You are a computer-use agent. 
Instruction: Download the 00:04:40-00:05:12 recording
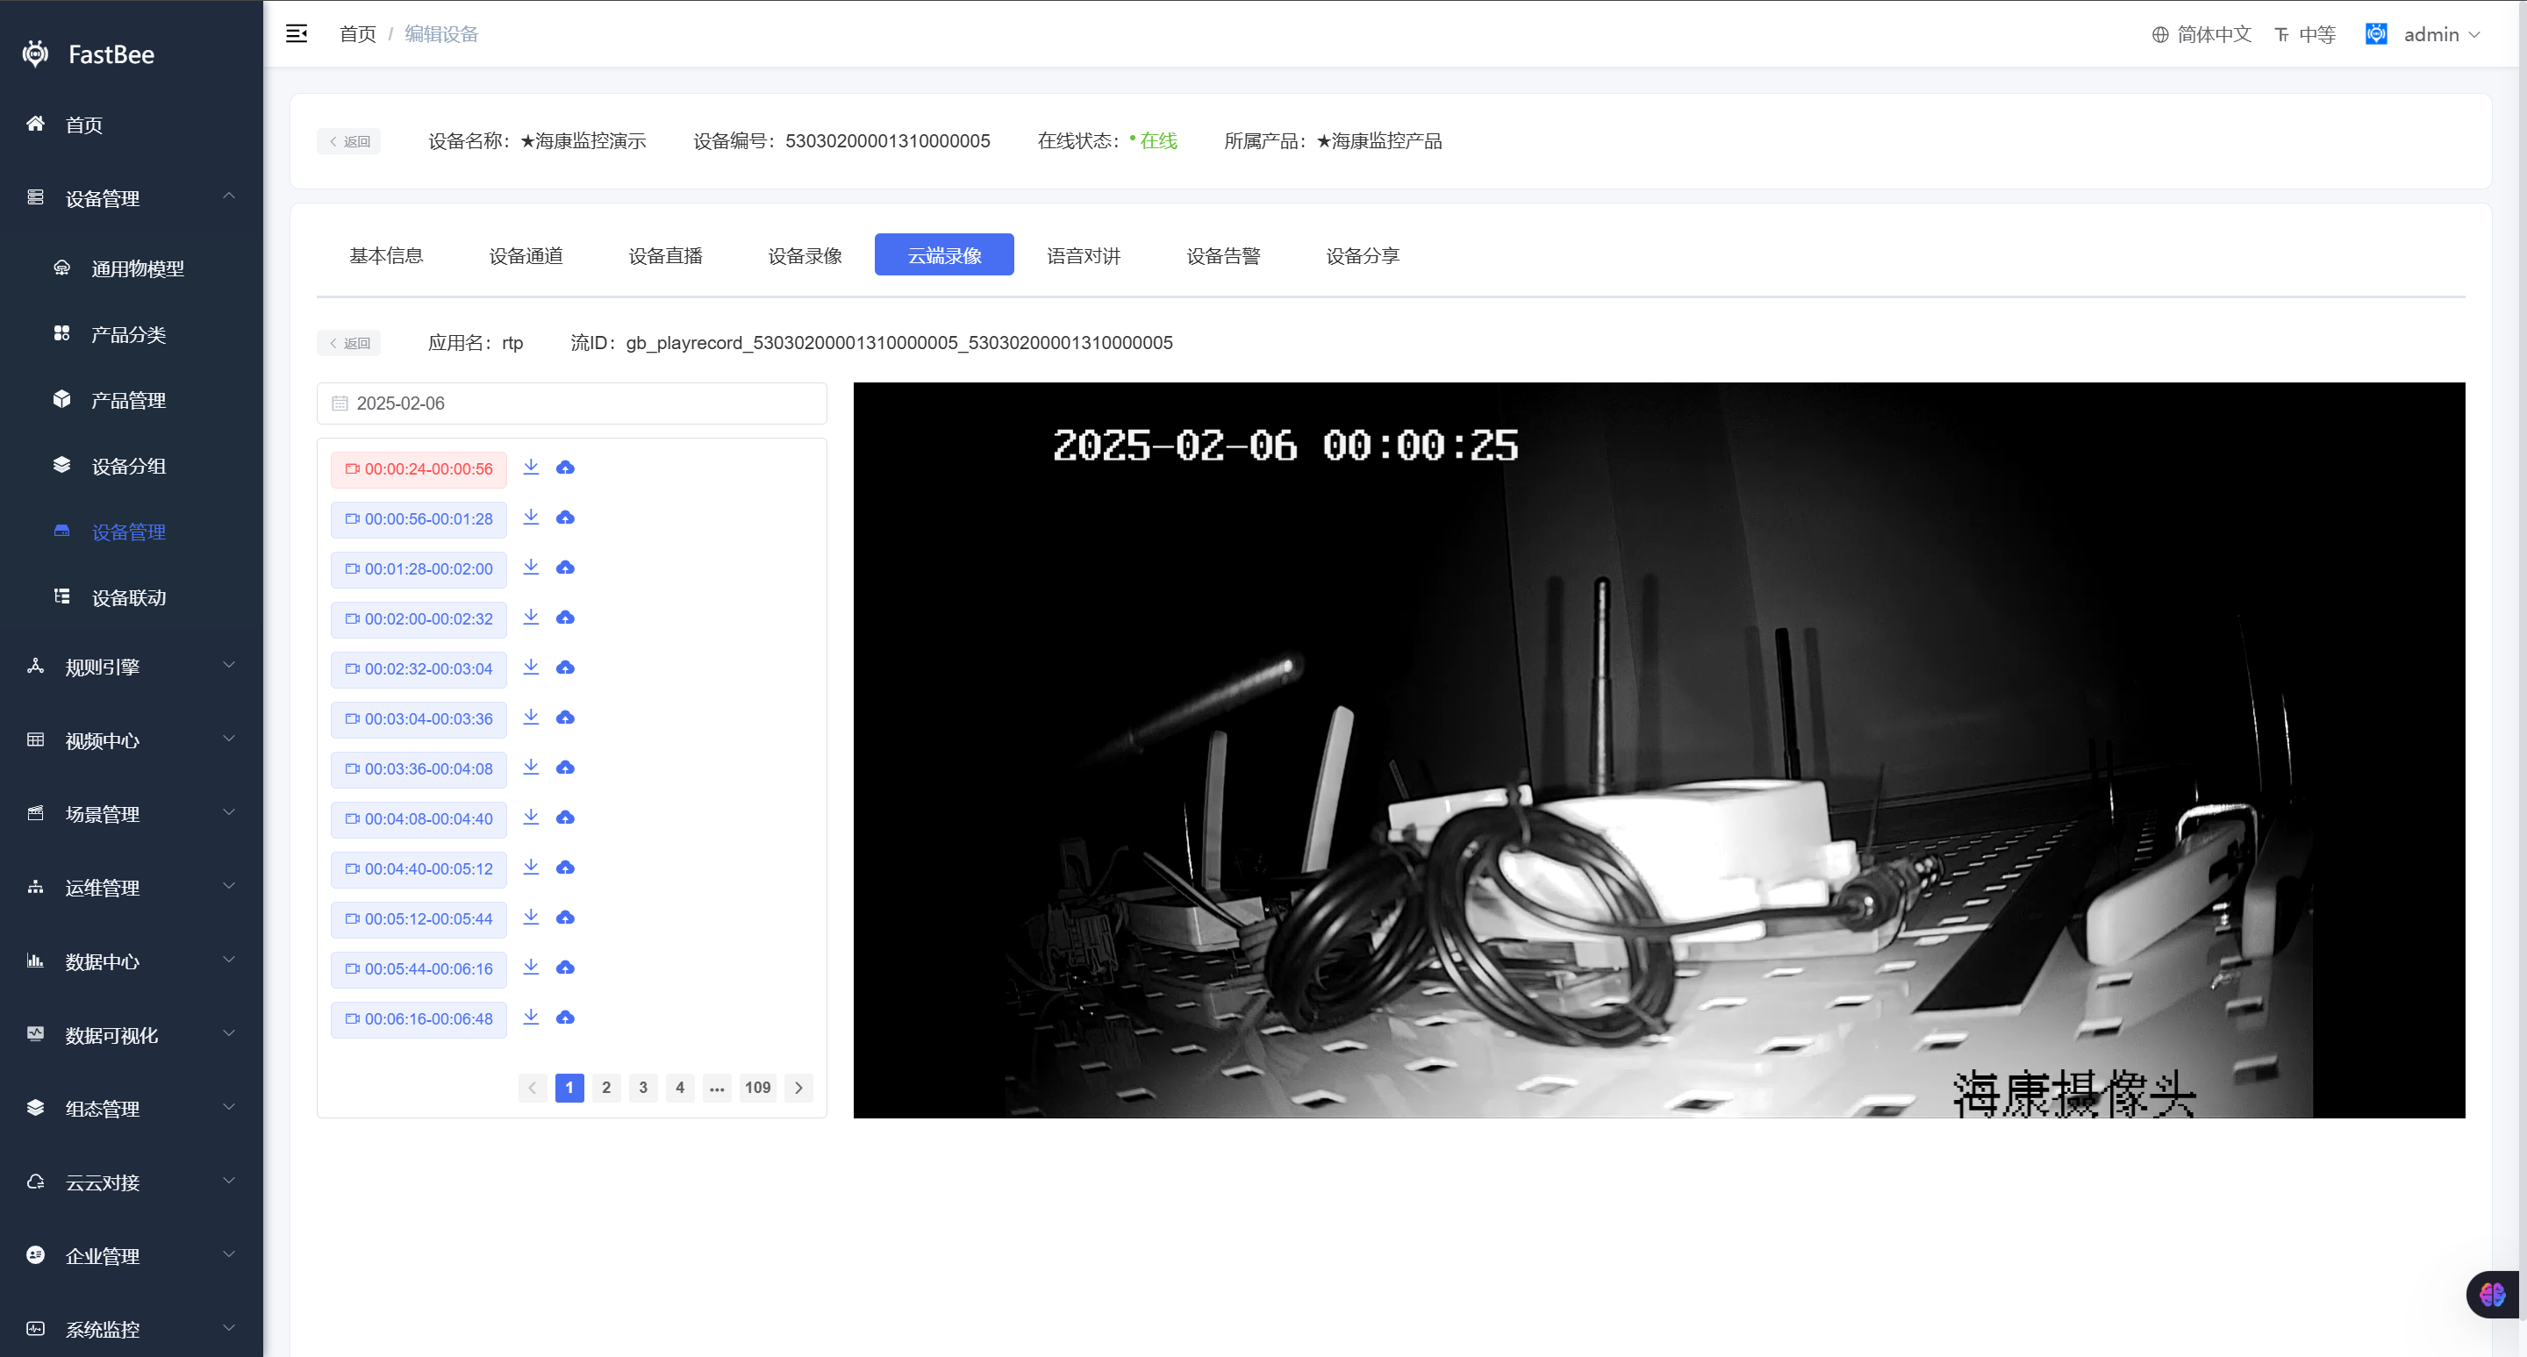pyautogui.click(x=531, y=867)
